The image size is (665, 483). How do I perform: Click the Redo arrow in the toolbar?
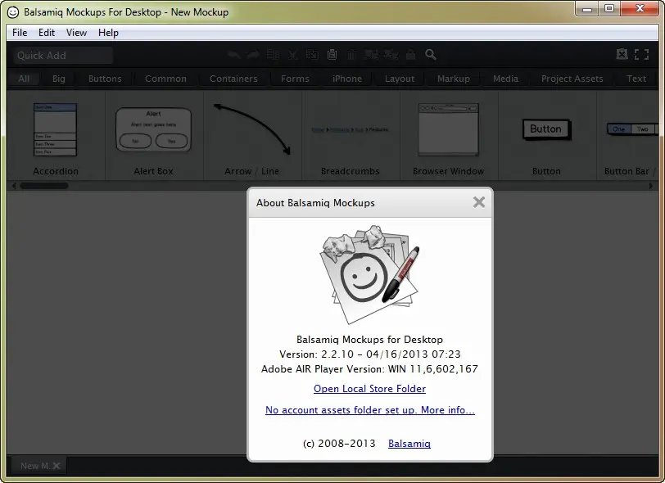253,55
